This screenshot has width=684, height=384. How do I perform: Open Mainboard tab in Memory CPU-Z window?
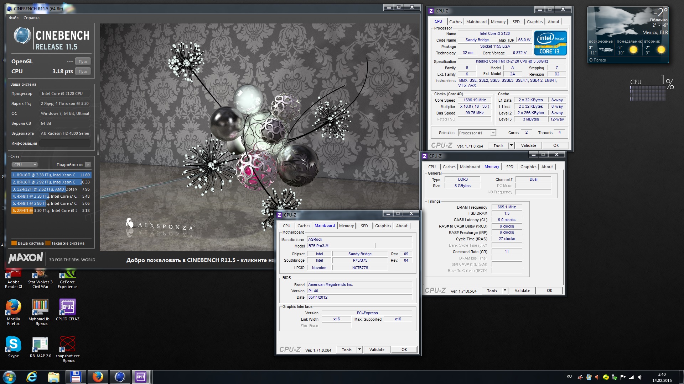coord(470,167)
